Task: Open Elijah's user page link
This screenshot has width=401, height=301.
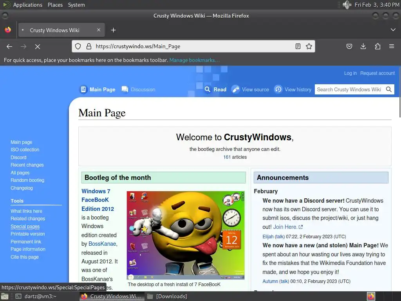Action: coord(268,236)
